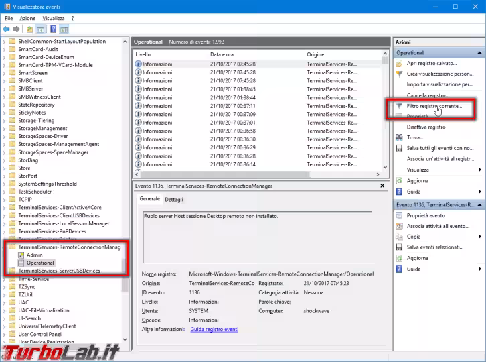Click tree pane scrollbar up arrow
This screenshot has height=362, width=486.
125,42
